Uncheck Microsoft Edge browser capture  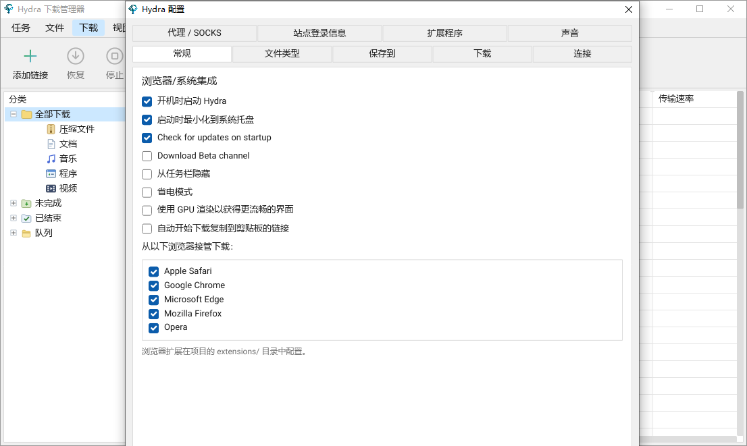coord(153,300)
